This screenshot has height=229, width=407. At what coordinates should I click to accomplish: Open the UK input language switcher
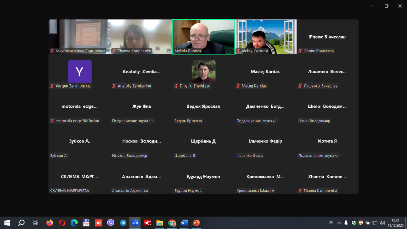330,223
